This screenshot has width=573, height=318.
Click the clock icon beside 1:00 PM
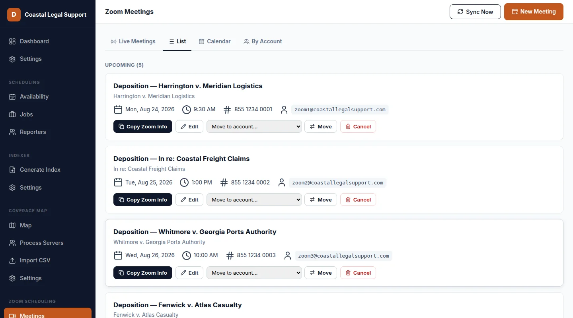184,182
